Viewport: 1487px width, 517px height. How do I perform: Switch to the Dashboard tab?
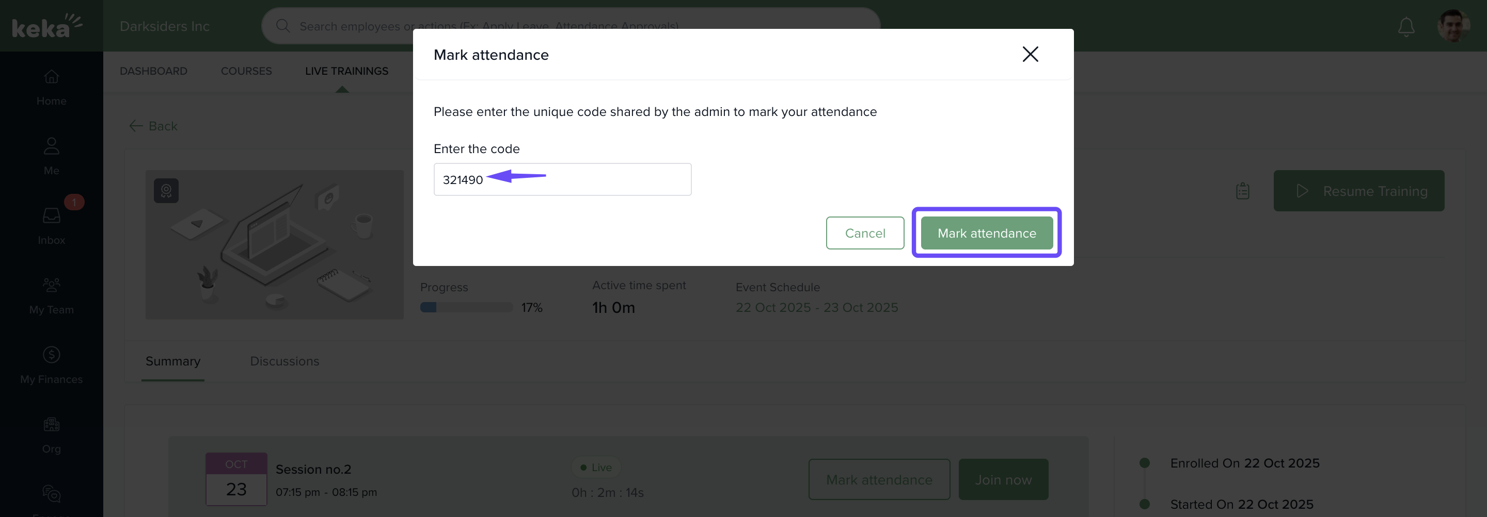click(x=153, y=71)
